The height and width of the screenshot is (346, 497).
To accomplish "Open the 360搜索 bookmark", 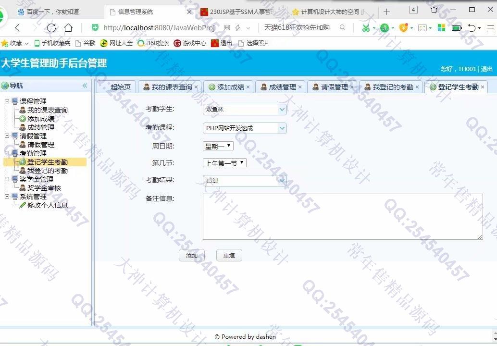I will [153, 43].
